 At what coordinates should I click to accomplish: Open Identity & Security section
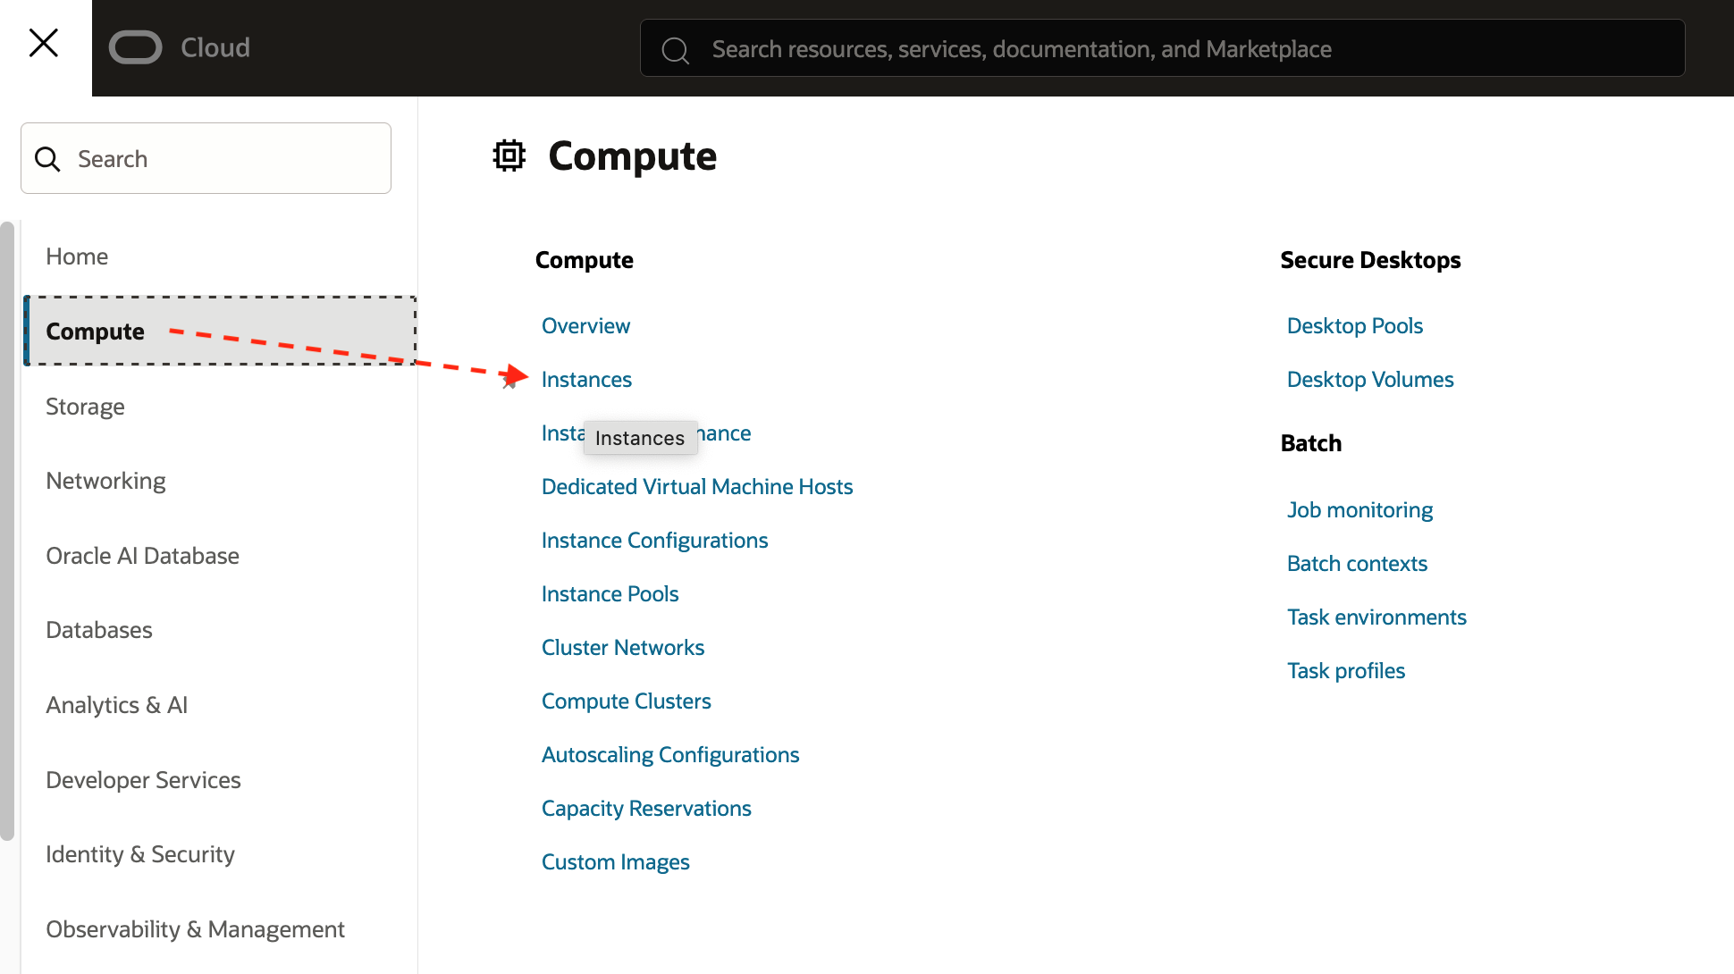[x=139, y=853]
